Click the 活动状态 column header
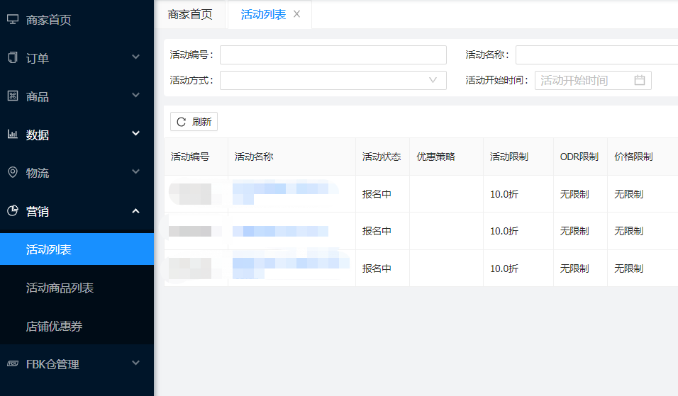Image resolution: width=678 pixels, height=396 pixels. tap(382, 157)
